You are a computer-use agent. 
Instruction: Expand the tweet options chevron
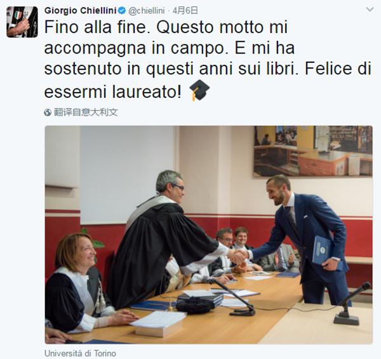370,10
